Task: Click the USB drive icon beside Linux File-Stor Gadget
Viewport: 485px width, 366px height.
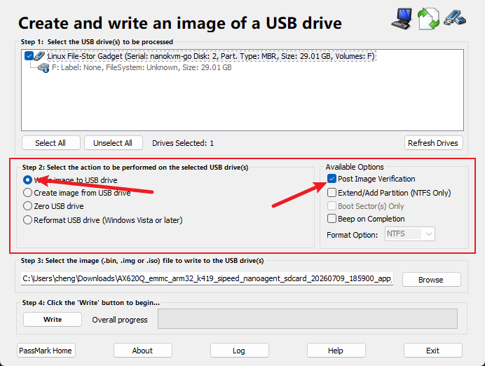Action: (x=39, y=56)
